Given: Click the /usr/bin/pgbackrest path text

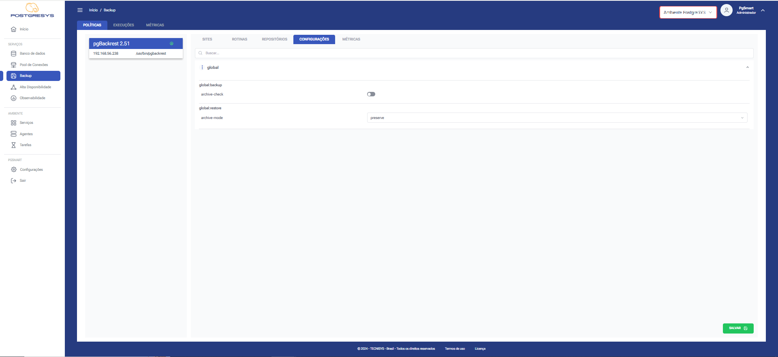Looking at the screenshot, I should pyautogui.click(x=151, y=53).
